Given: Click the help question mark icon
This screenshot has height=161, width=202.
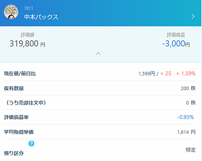Looking at the screenshot, I should coord(31,144).
